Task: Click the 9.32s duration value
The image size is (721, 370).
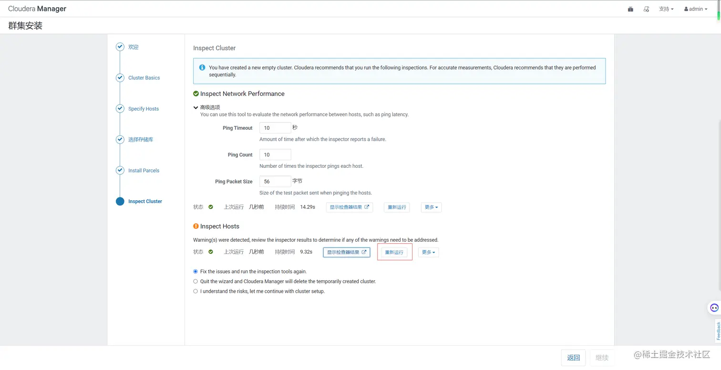Action: click(x=306, y=252)
